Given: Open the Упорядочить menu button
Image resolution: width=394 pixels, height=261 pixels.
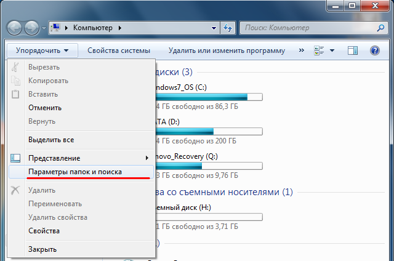Looking at the screenshot, I should click(x=42, y=50).
